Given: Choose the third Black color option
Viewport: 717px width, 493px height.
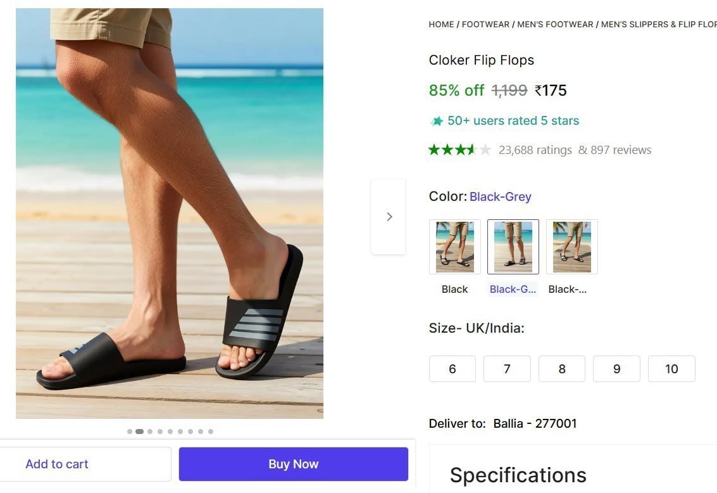Looking at the screenshot, I should (x=571, y=246).
